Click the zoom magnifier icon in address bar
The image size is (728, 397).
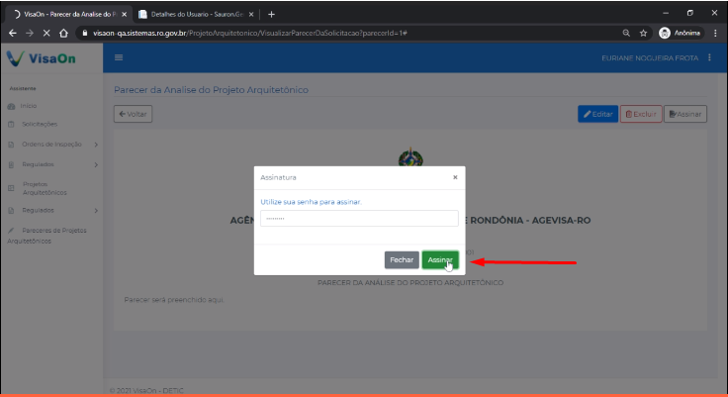[626, 33]
